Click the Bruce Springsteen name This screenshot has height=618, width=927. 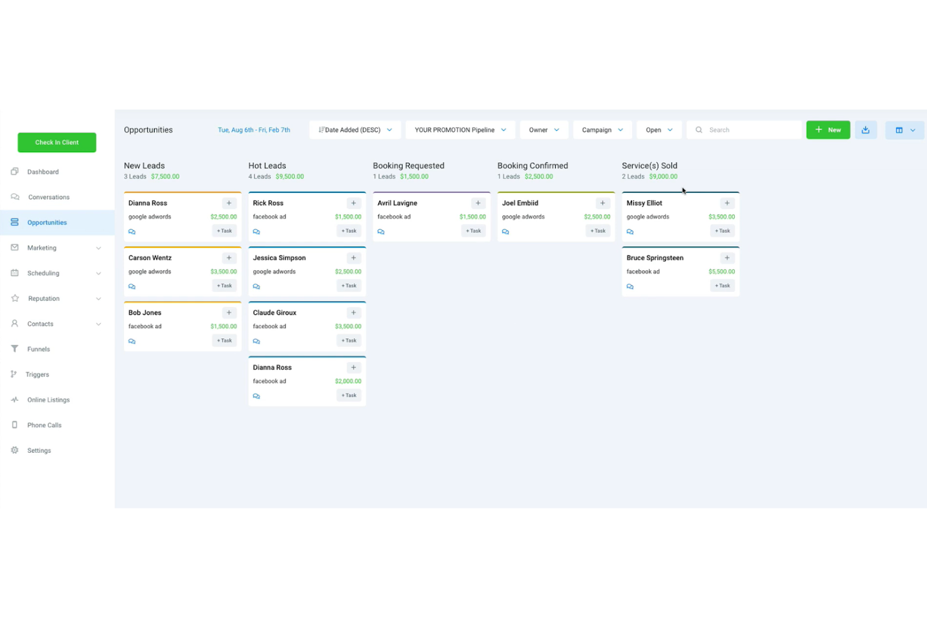[x=655, y=257]
